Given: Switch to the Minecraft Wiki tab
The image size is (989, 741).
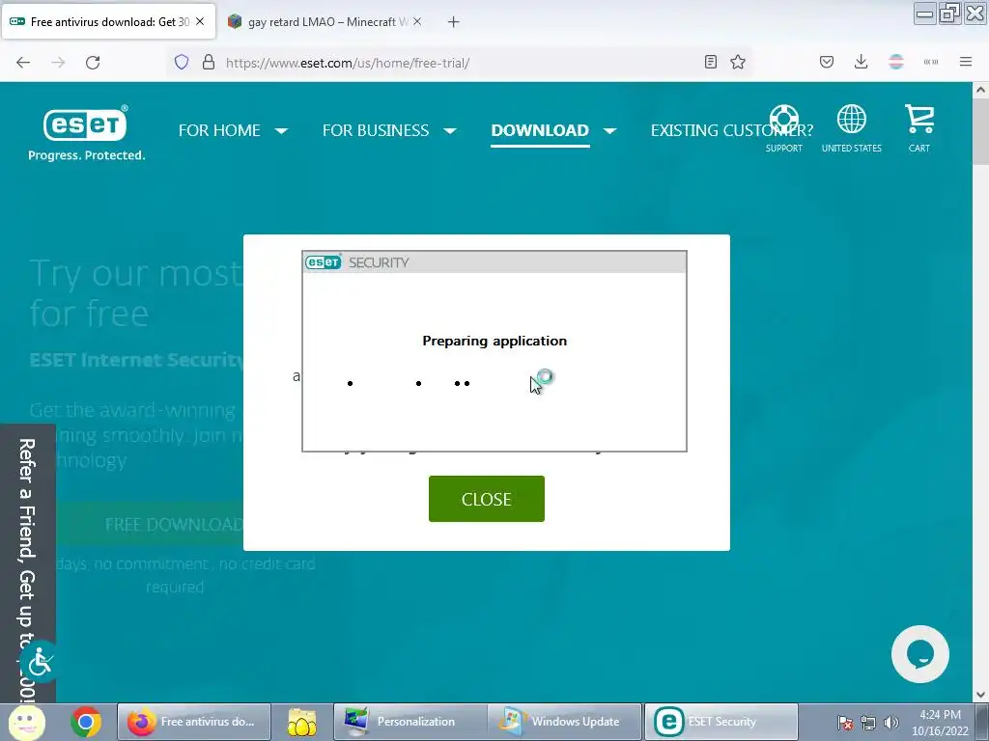Looking at the screenshot, I should point(325,21).
